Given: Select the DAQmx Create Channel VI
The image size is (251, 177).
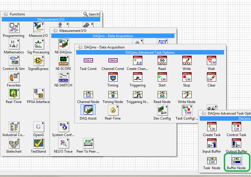Looking at the screenshot, I should [x=137, y=60].
